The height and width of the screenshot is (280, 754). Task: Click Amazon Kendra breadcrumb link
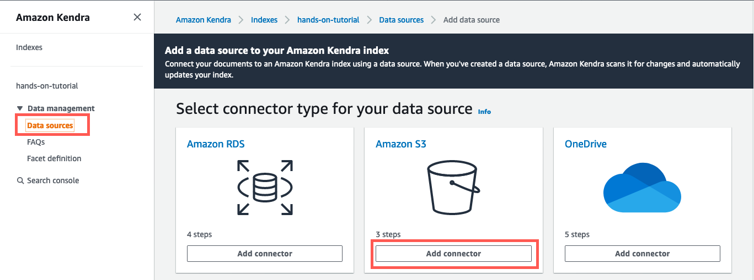[x=204, y=20]
